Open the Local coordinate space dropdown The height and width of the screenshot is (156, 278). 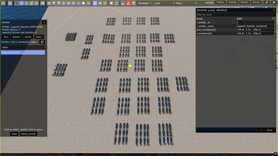click(x=164, y=3)
